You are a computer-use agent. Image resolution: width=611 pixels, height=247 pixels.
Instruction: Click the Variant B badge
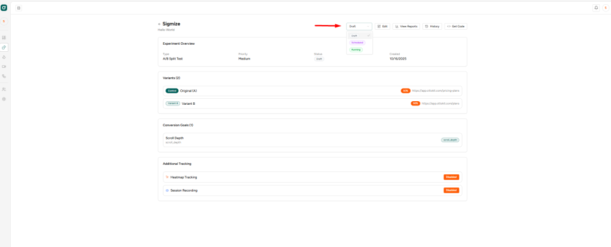[172, 104]
